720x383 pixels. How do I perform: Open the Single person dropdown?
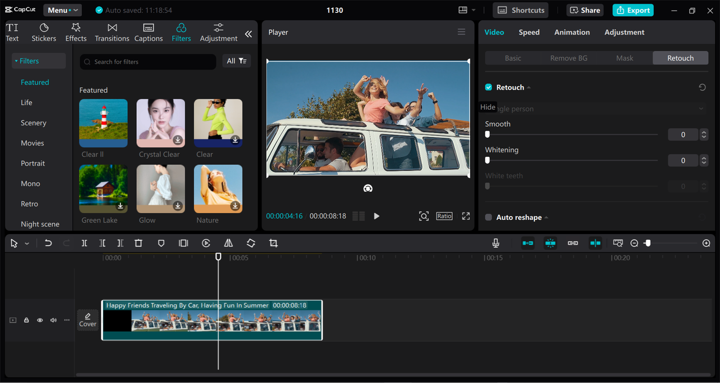point(596,109)
